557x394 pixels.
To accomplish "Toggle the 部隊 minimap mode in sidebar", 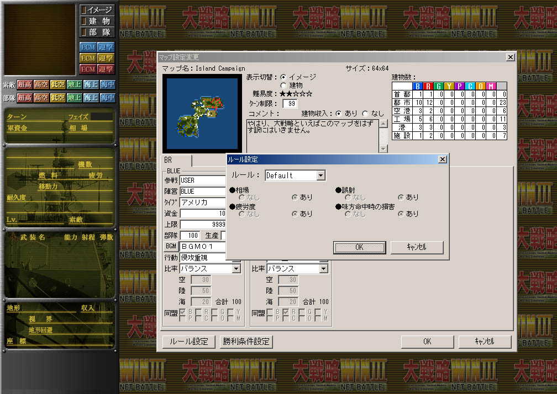I will coord(97,32).
